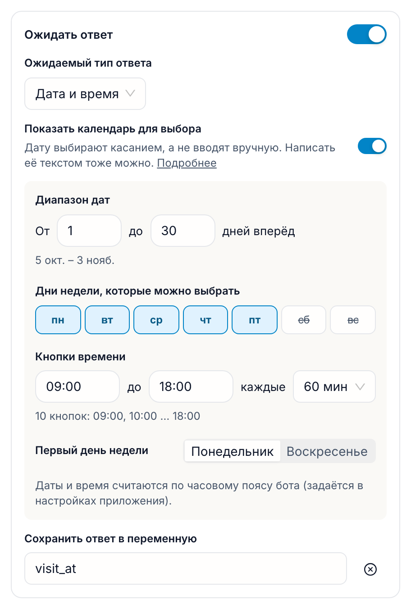Deselect the "вт" weekday chip

107,320
